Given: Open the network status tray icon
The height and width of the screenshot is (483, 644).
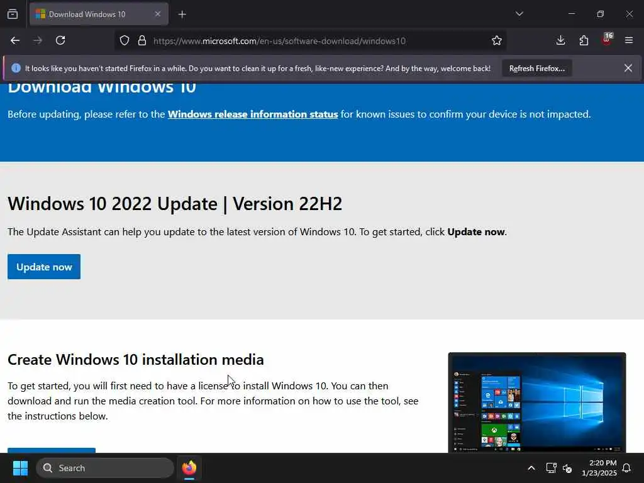Looking at the screenshot, I should pos(551,468).
